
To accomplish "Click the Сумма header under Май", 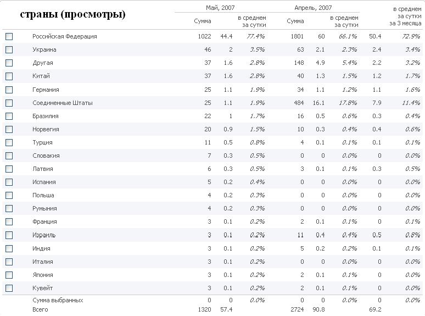I will [203, 21].
